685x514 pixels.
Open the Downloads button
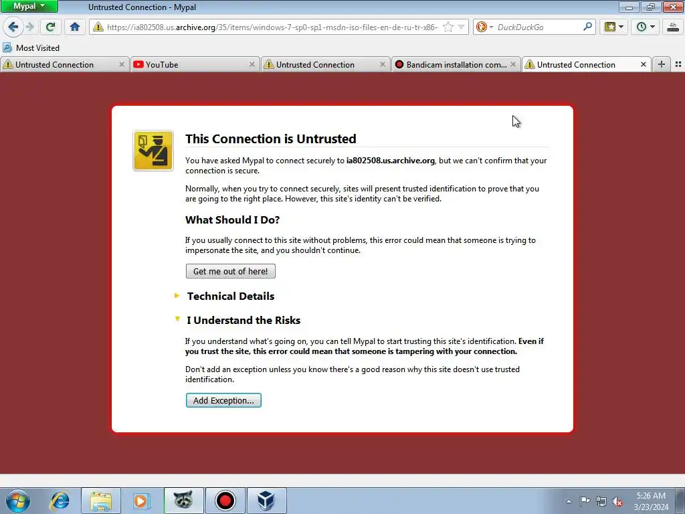pos(673,27)
